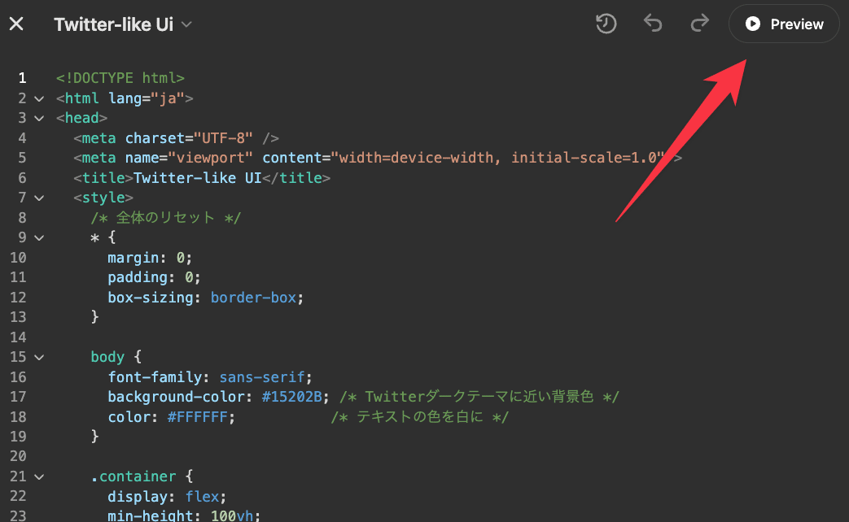Viewport: 849px width, 522px height.
Task: Select line number 1 in the gutter
Action: [22, 78]
